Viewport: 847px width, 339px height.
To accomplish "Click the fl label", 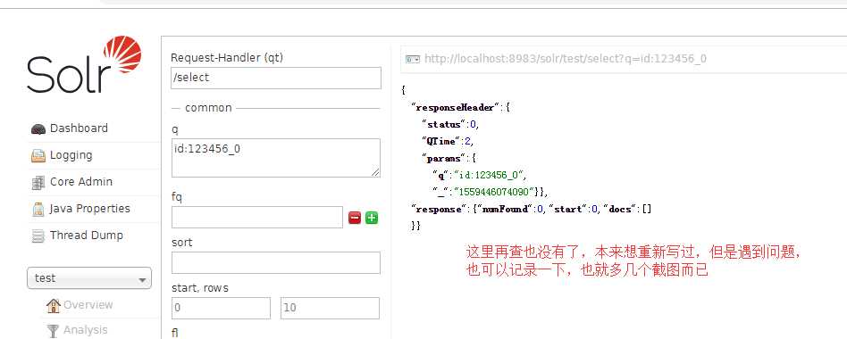I will pos(174,333).
